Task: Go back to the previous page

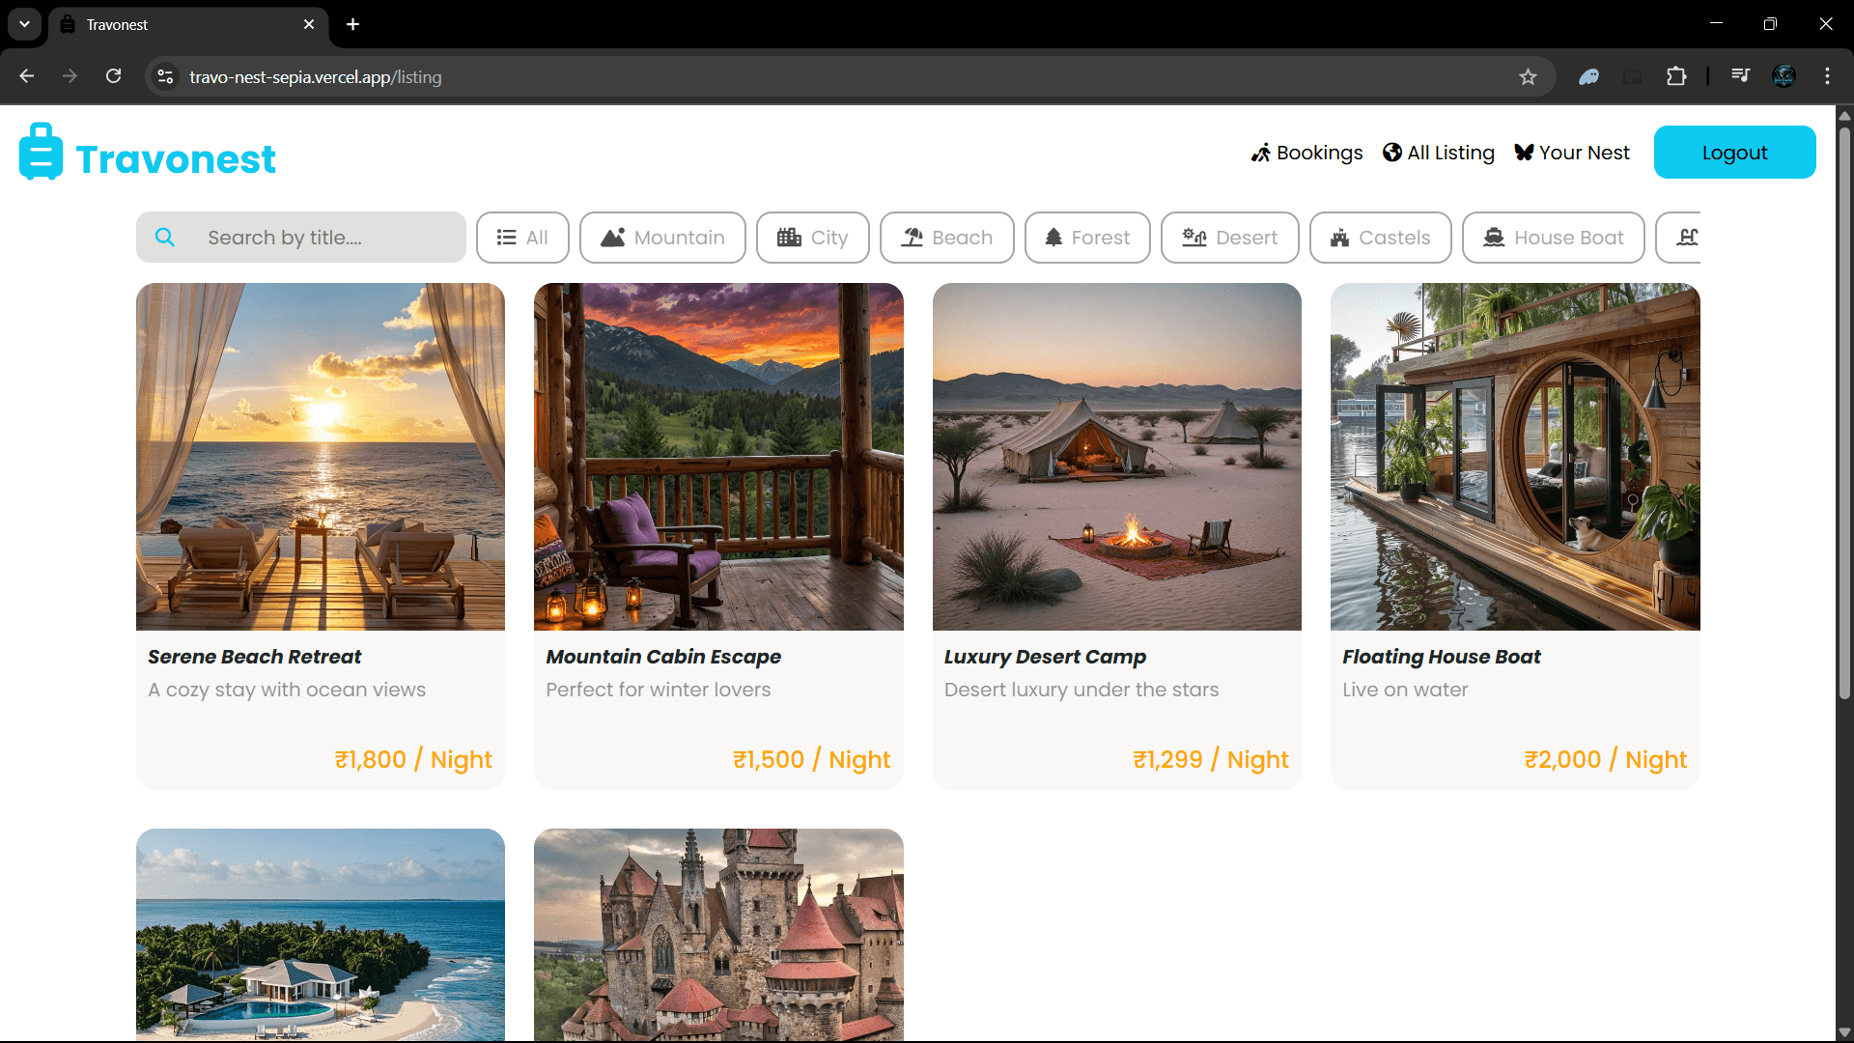Action: [x=27, y=76]
